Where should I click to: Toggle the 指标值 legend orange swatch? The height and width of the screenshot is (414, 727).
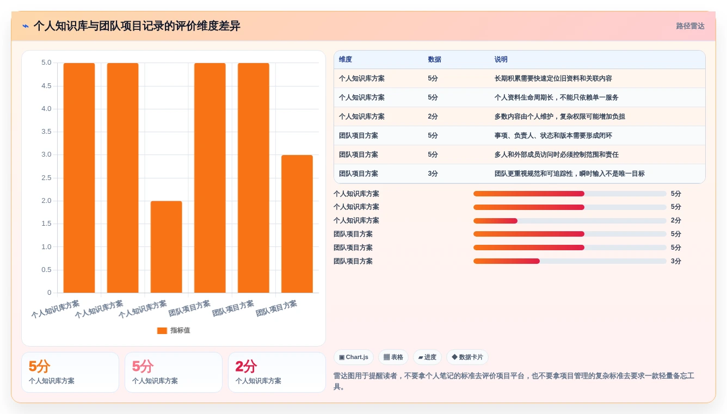pyautogui.click(x=162, y=330)
